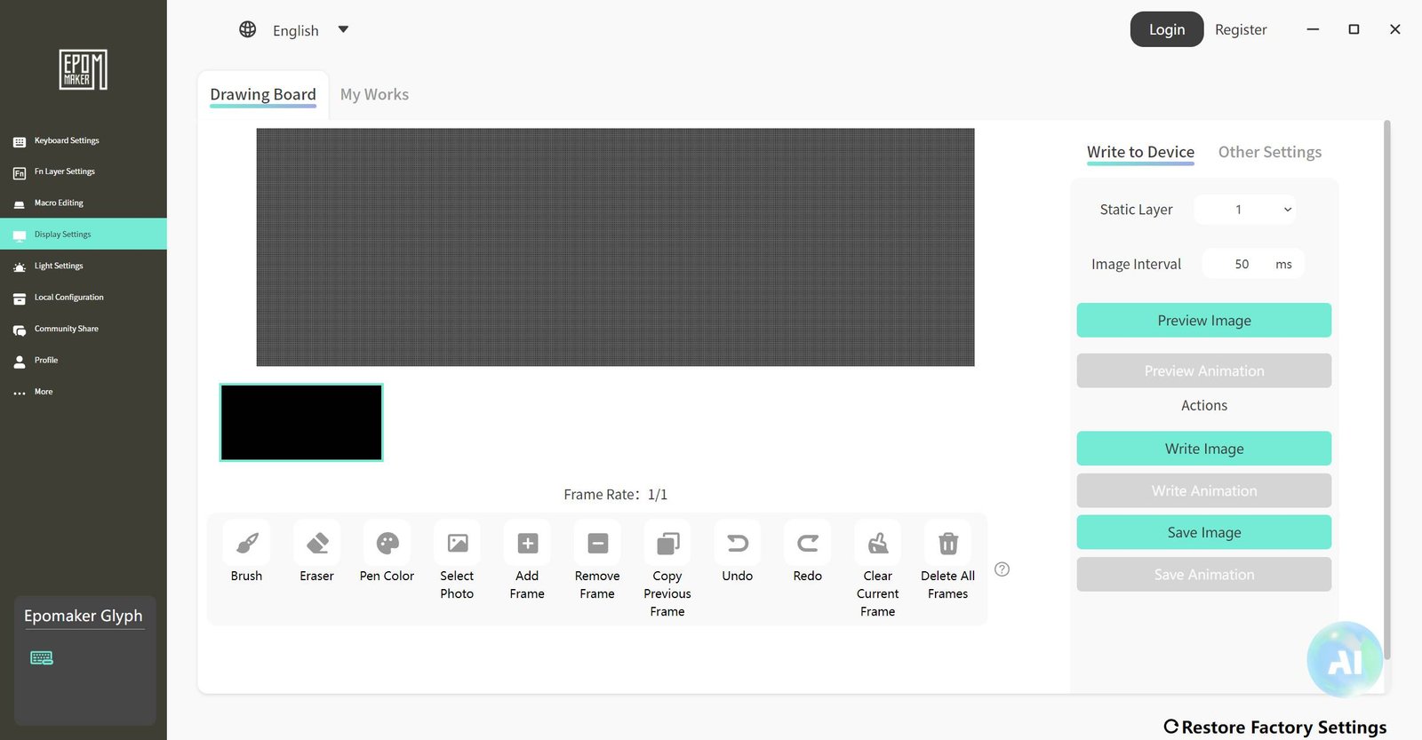
Task: Delete all frames with trash icon
Action: tap(948, 543)
